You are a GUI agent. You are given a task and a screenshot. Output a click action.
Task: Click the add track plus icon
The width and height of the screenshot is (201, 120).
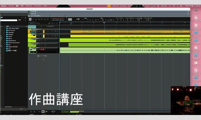click(38, 56)
